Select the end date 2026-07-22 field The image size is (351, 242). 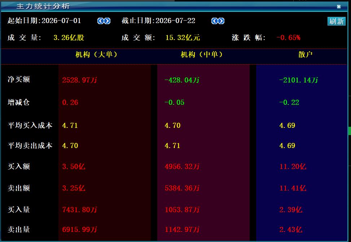pos(175,21)
